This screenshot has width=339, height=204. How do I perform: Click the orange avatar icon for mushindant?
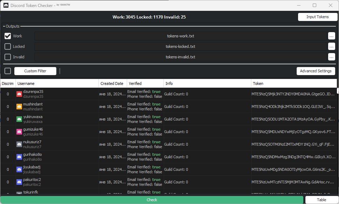point(19,107)
